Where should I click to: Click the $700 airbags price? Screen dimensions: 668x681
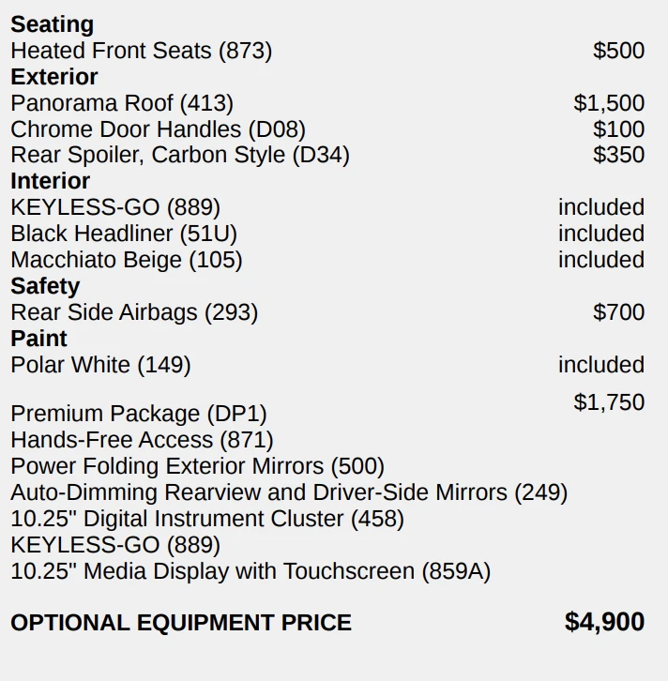coord(618,312)
